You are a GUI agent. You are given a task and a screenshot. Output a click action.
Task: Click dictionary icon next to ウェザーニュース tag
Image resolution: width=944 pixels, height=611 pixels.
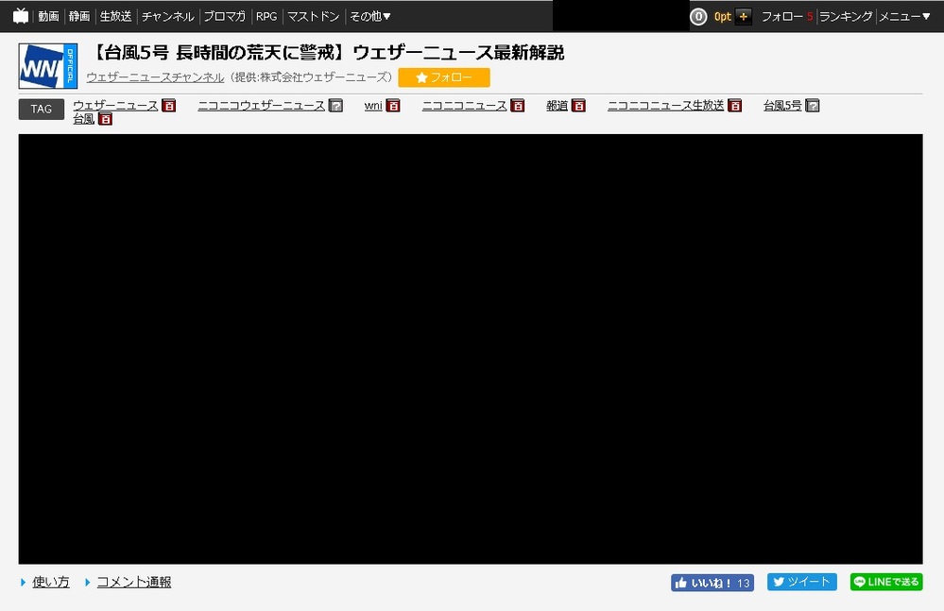click(x=169, y=106)
